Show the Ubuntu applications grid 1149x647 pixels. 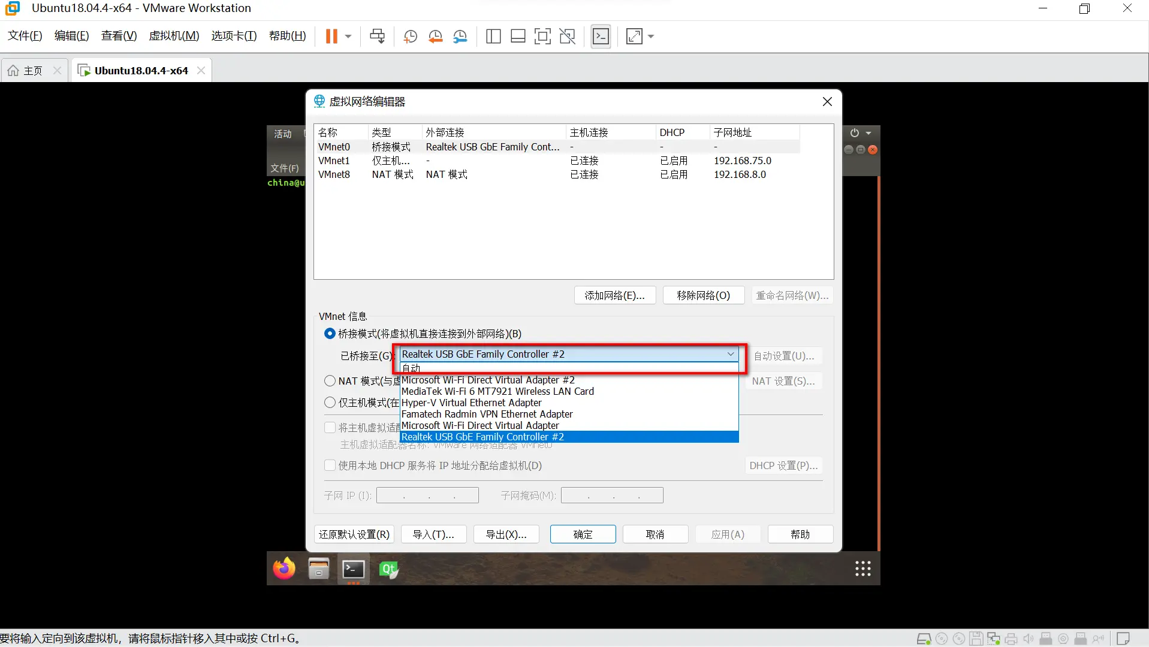[x=863, y=569]
